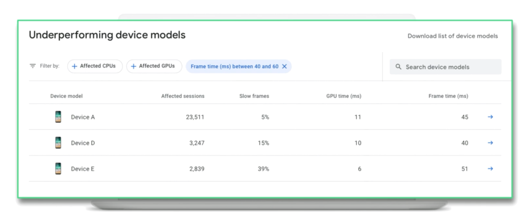The image size is (530, 223).
Task: Click Device D phone thumbnail
Action: 58,143
